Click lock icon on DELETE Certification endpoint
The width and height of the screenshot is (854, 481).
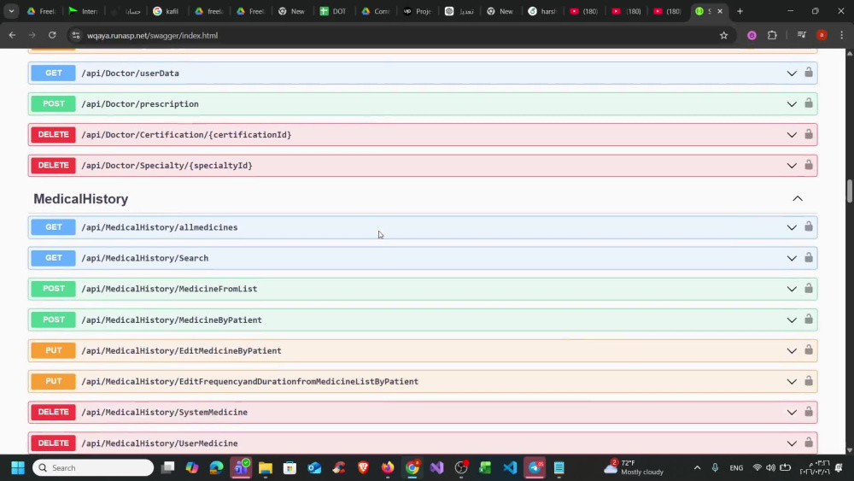pyautogui.click(x=808, y=134)
